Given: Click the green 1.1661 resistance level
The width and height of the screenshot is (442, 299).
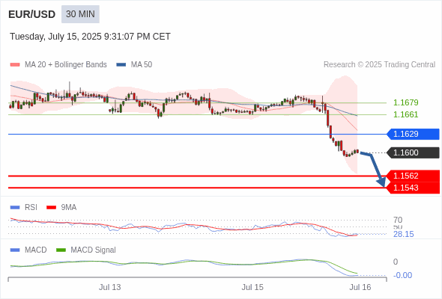Looking at the screenshot, I should pyautogui.click(x=405, y=115).
